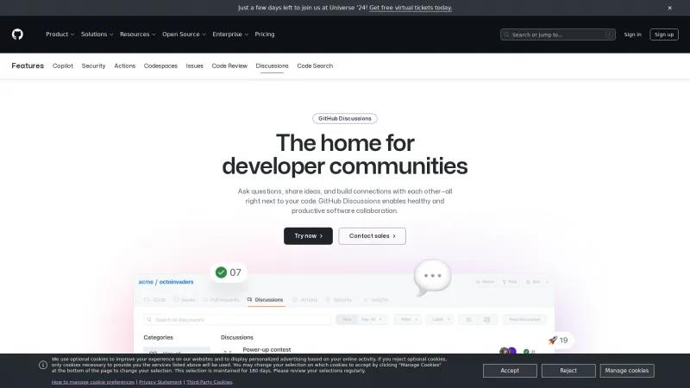Accept optional cookies
Image resolution: width=690 pixels, height=388 pixels.
click(x=510, y=371)
